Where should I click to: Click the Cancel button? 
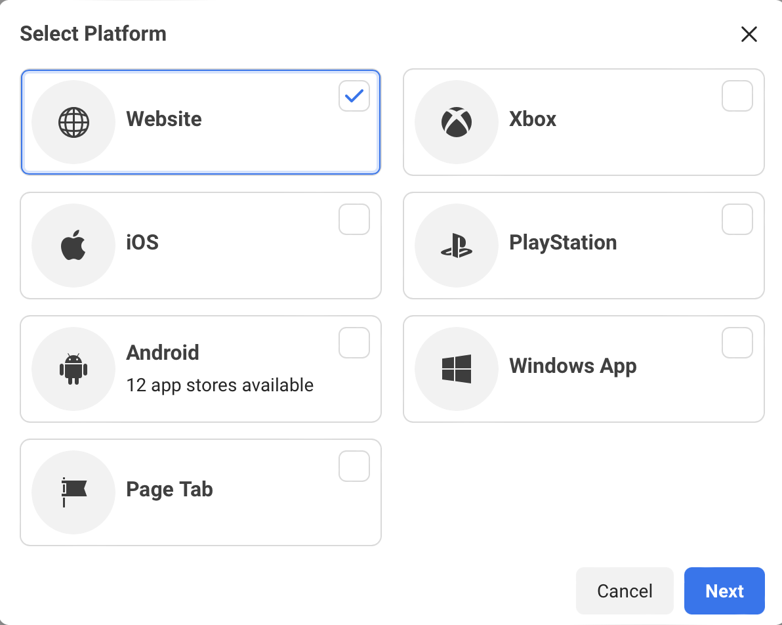pyautogui.click(x=625, y=591)
